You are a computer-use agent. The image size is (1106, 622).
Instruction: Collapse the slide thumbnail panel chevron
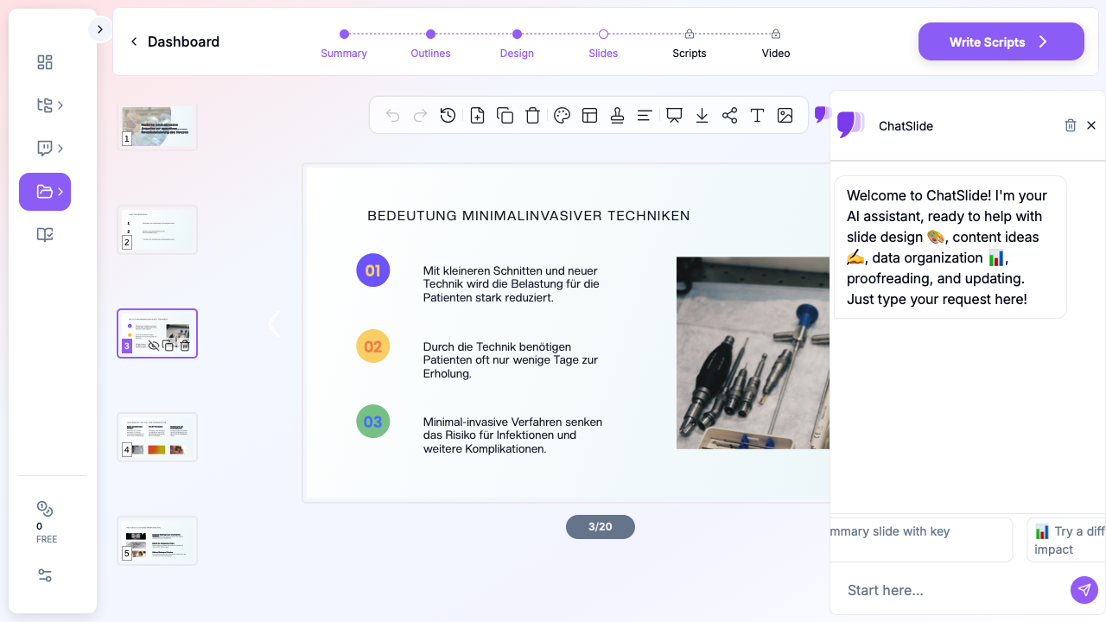pos(274,324)
